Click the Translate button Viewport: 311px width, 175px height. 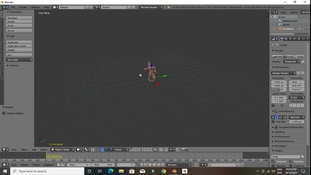coord(19,18)
